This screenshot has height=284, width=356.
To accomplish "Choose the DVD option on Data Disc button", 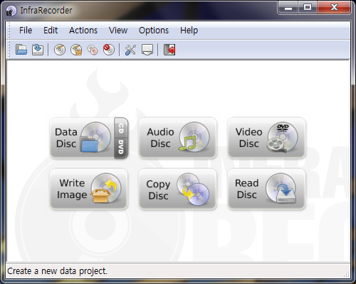I will tap(121, 148).
